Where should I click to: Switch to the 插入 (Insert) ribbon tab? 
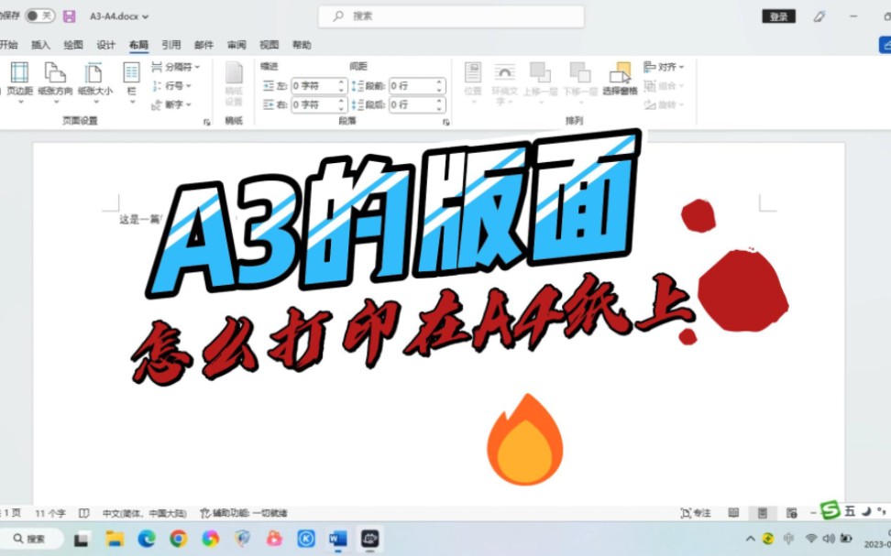40,43
